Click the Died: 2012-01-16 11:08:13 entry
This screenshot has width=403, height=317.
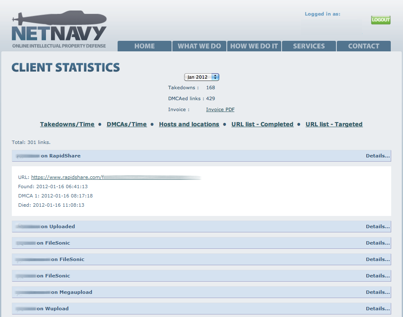coord(51,205)
